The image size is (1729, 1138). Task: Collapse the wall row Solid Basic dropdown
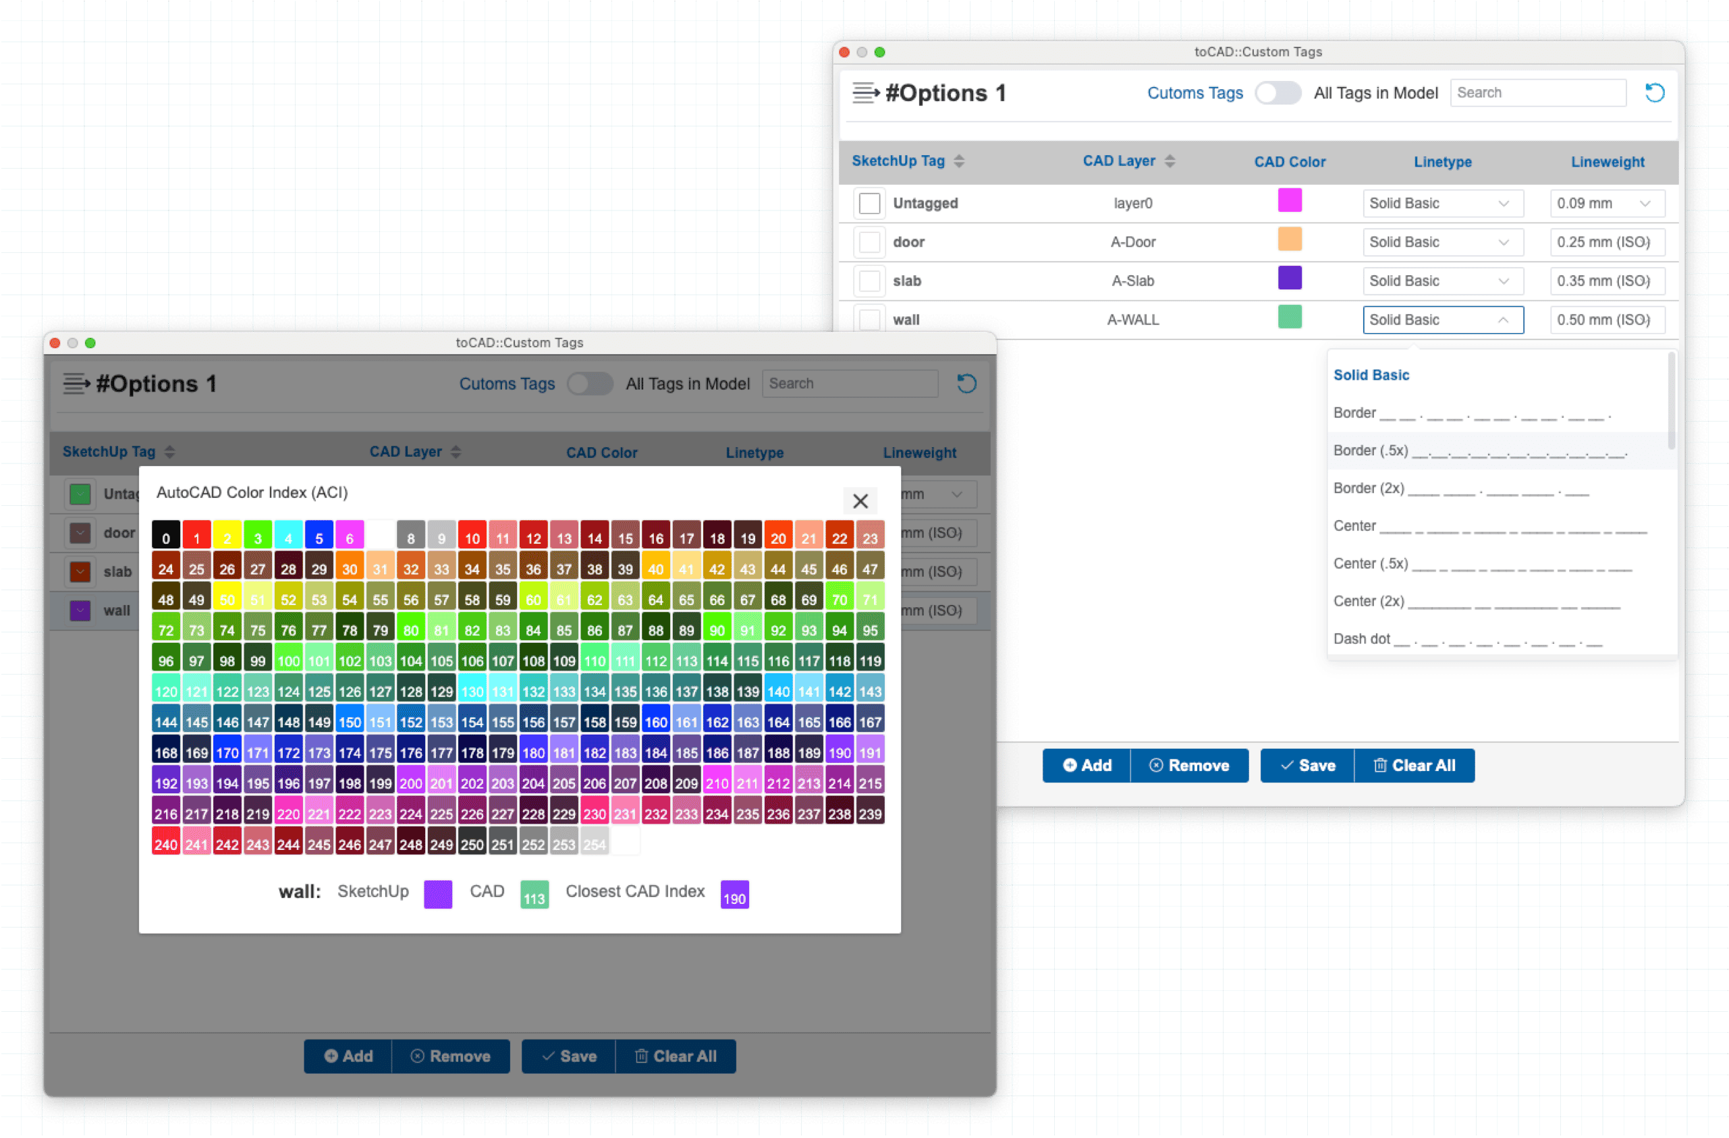1442,320
